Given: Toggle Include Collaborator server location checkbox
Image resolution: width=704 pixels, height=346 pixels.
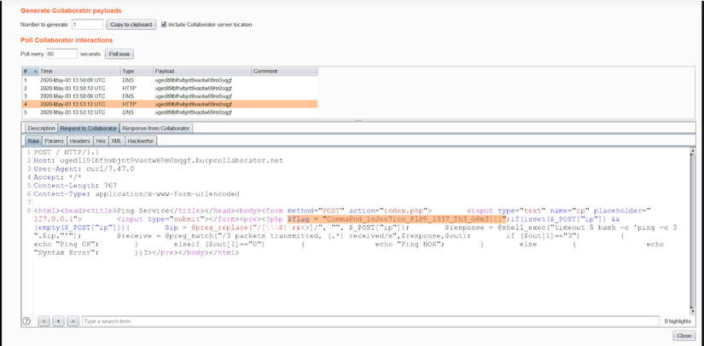Looking at the screenshot, I should click(164, 25).
